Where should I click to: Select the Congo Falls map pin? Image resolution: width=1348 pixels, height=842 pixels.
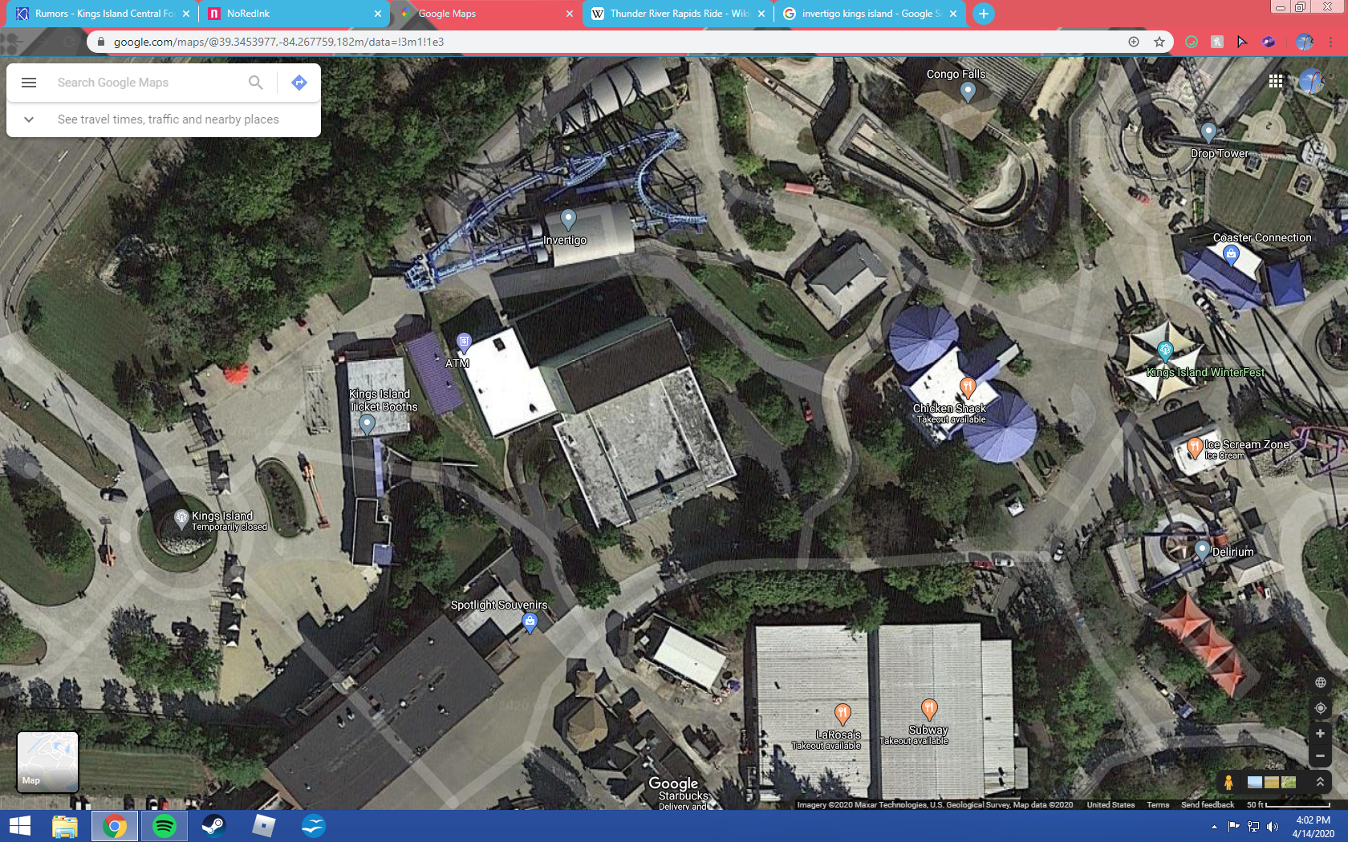(968, 92)
